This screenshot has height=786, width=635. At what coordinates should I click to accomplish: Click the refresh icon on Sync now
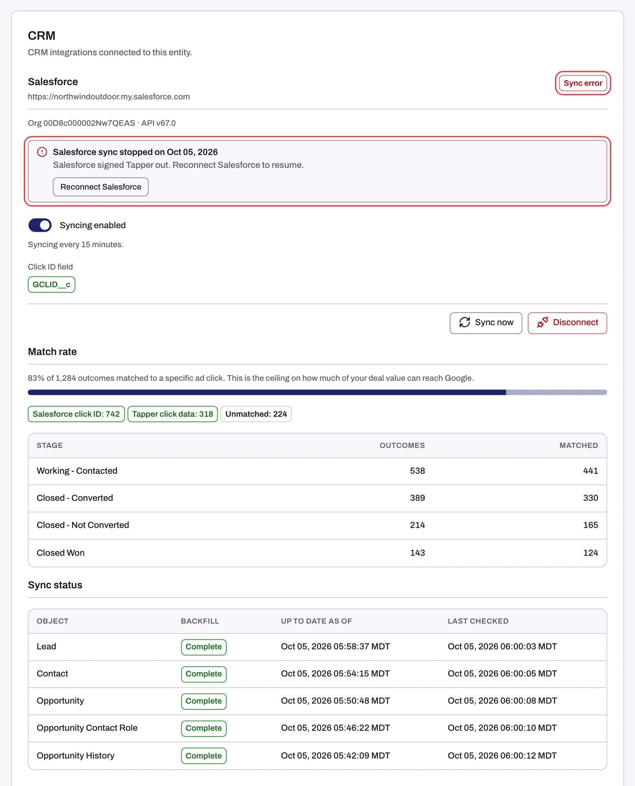pyautogui.click(x=465, y=323)
